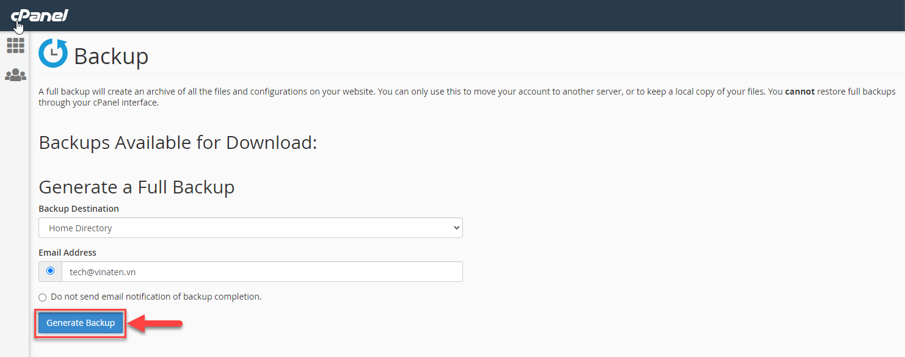The height and width of the screenshot is (357, 905).
Task: Click the Email Address input field
Action: (262, 272)
